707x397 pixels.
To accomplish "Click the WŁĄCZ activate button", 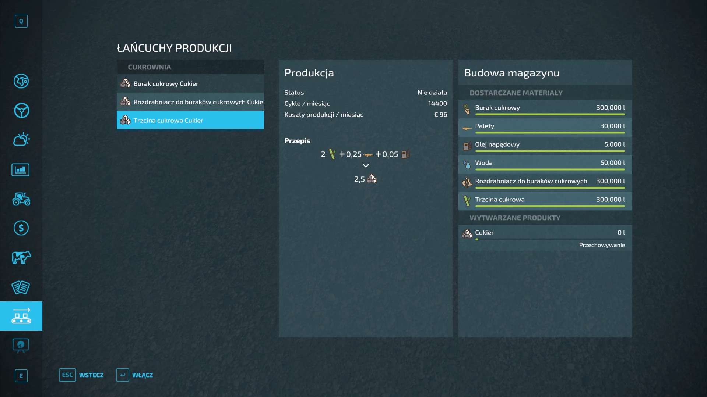I will point(135,375).
